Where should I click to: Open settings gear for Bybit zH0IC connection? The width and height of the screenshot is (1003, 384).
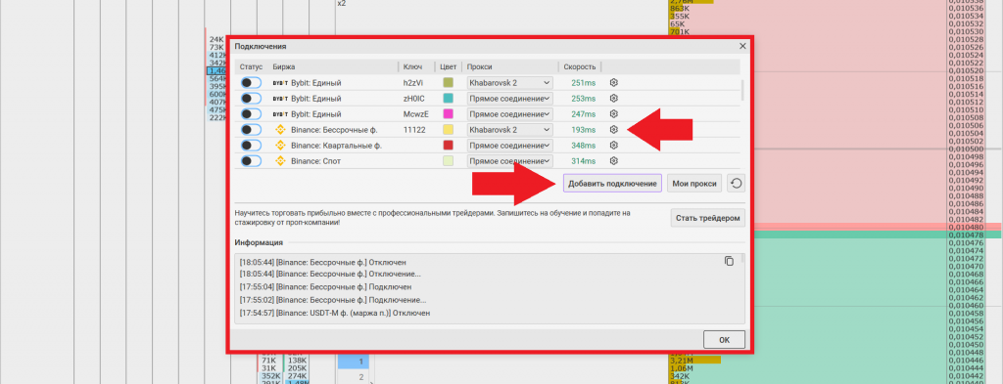(613, 99)
